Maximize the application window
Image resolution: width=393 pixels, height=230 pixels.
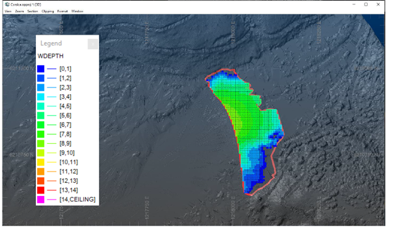[366, 4]
